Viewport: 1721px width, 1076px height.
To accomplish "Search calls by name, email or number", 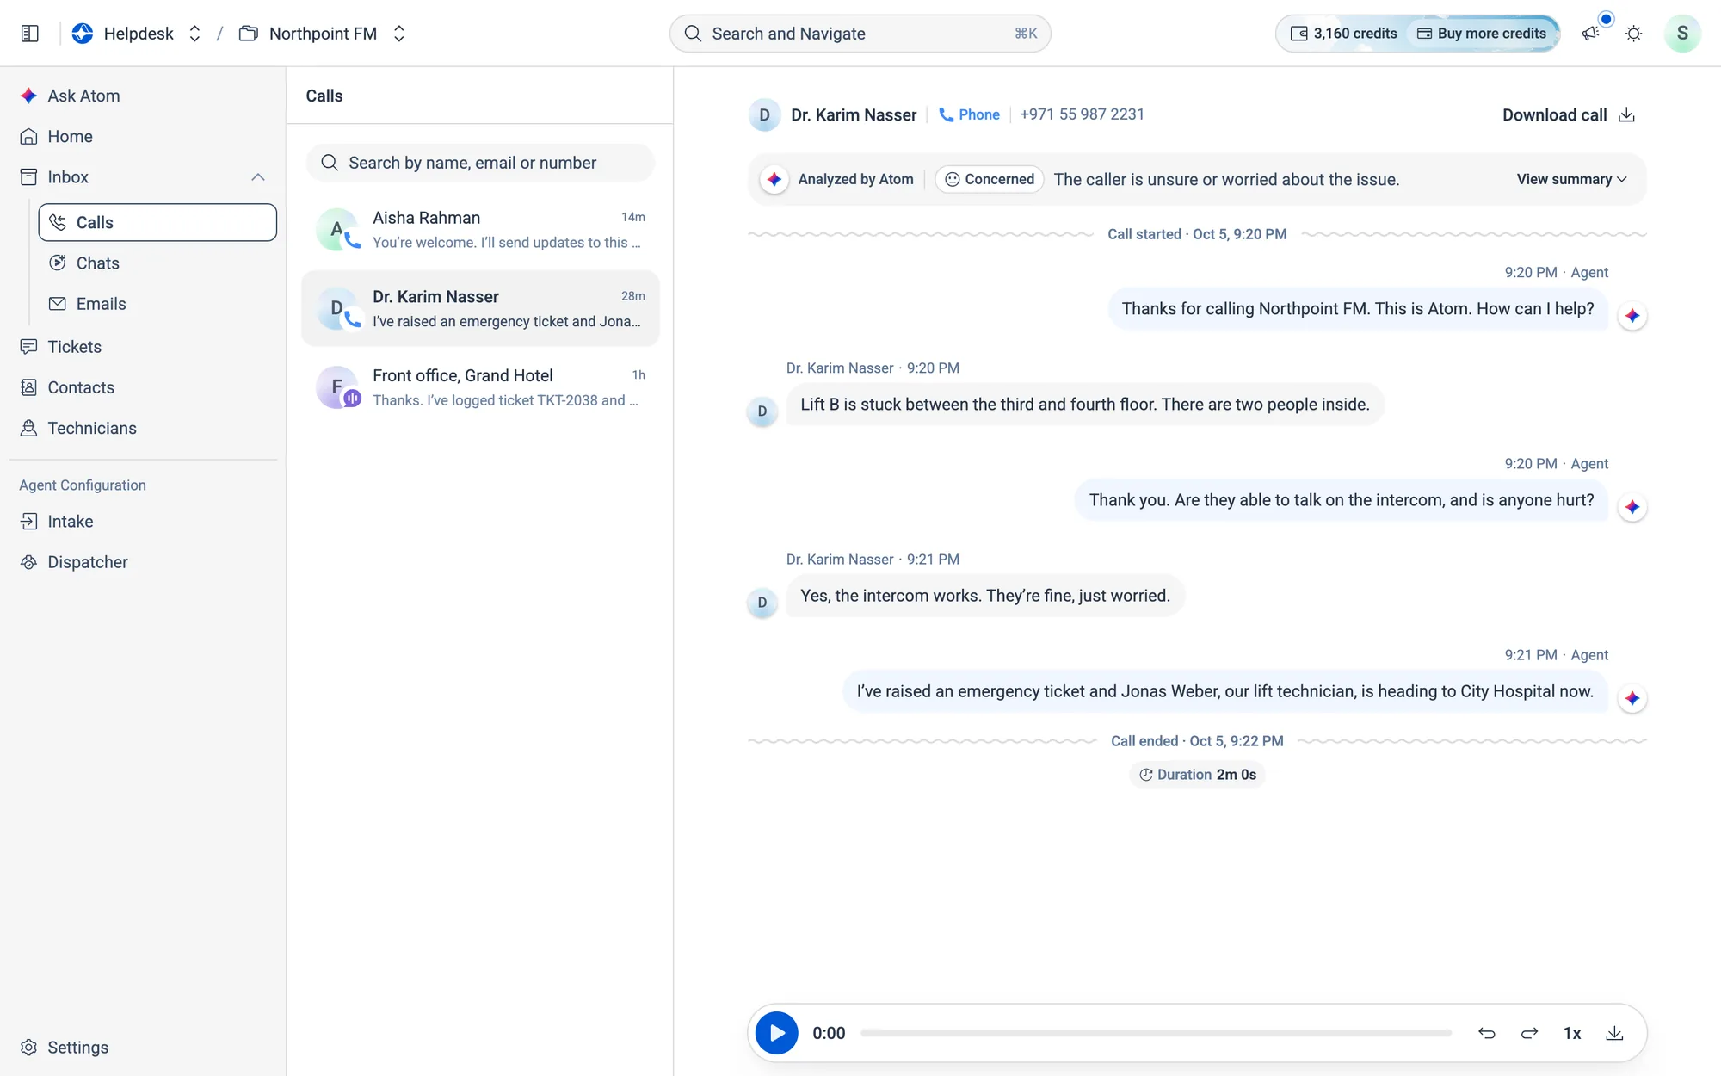I will (480, 163).
